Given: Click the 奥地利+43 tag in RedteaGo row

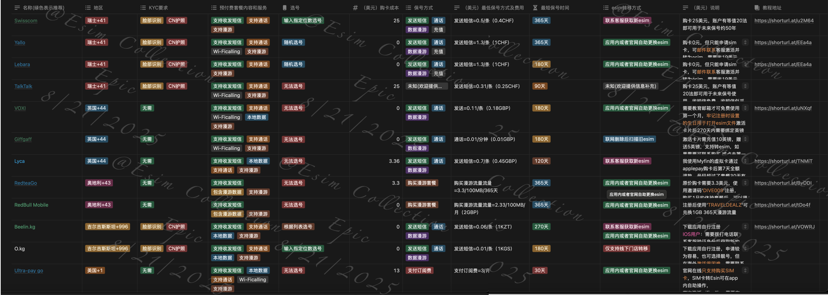Looking at the screenshot, I should click(99, 183).
